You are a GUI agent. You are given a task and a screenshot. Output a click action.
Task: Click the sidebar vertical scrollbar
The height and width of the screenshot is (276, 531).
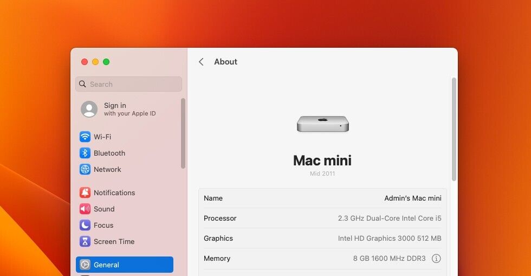point(183,133)
